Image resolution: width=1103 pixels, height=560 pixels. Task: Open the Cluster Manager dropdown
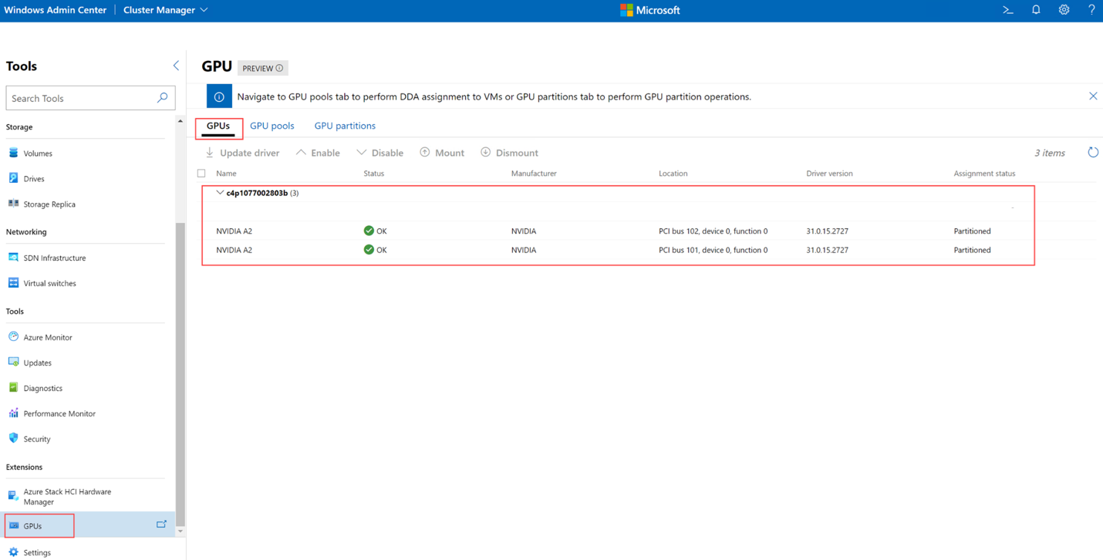click(166, 10)
